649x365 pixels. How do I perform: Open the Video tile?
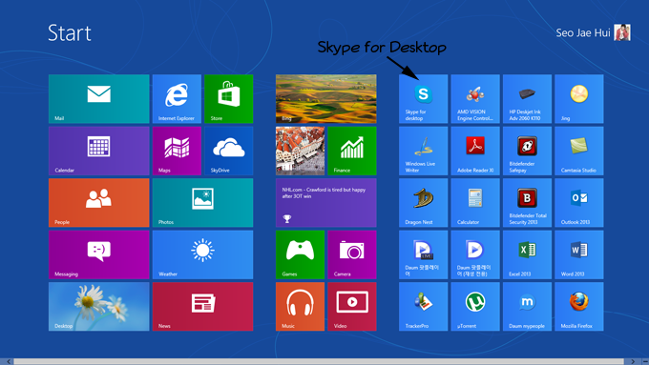(x=352, y=306)
